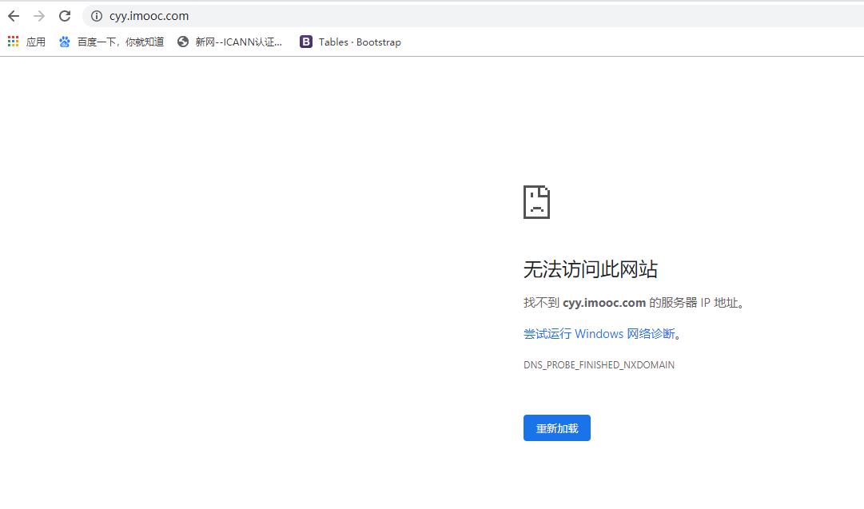
Task: Click the sad page error icon
Action: (x=536, y=202)
